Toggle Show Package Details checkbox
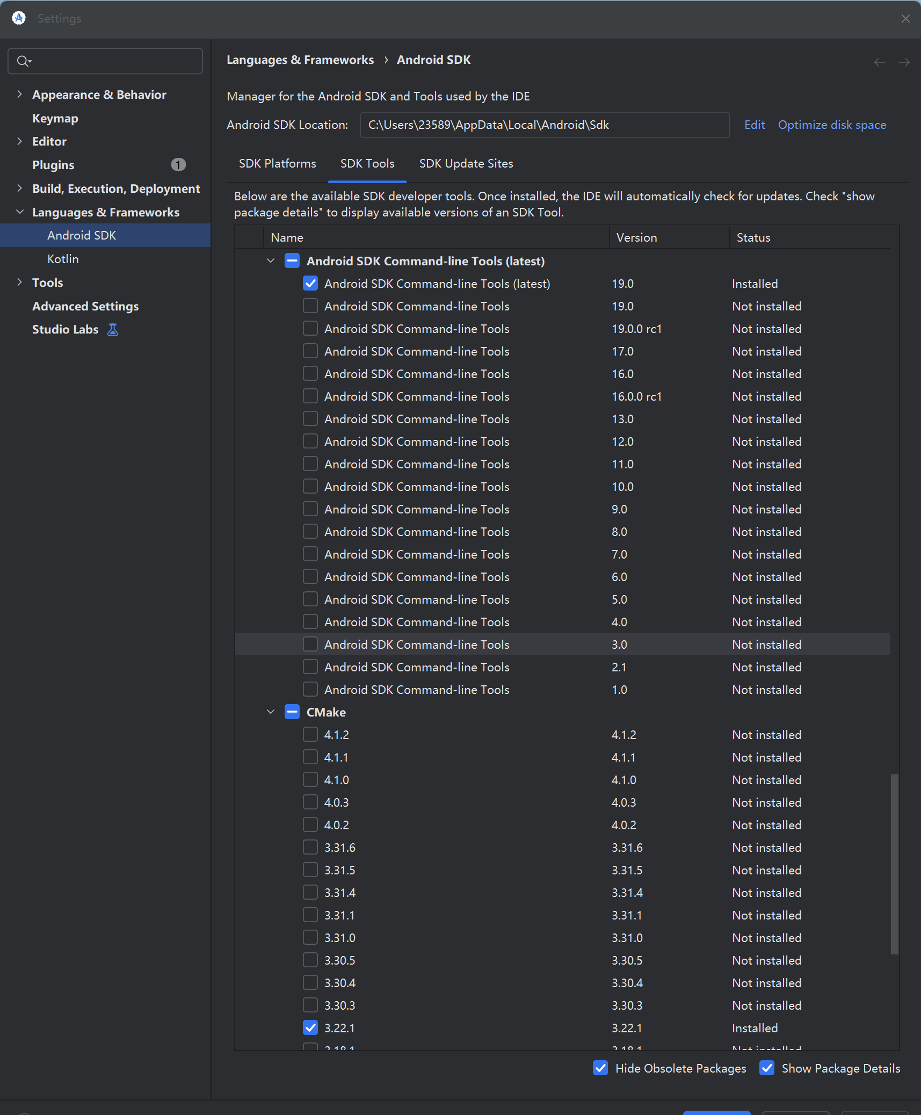Screen dimensions: 921x1115 pyautogui.click(x=767, y=1068)
